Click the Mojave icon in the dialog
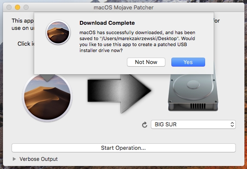Viewport: 247px width, 169px height. tap(58, 32)
